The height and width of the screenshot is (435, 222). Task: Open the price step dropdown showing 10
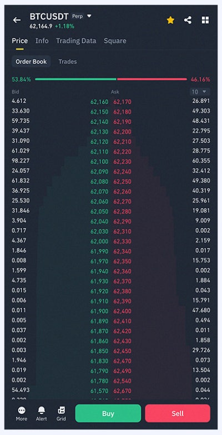click(200, 92)
